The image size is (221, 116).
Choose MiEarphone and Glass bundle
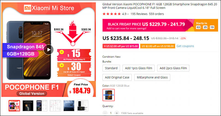(152, 77)
